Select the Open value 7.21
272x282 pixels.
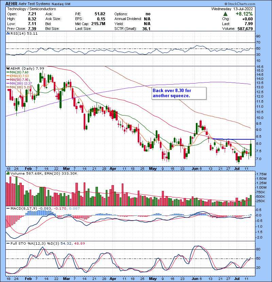tap(32, 14)
